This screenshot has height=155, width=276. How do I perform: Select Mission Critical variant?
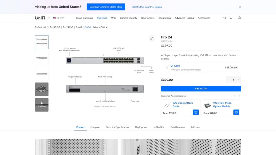tap(100, 27)
